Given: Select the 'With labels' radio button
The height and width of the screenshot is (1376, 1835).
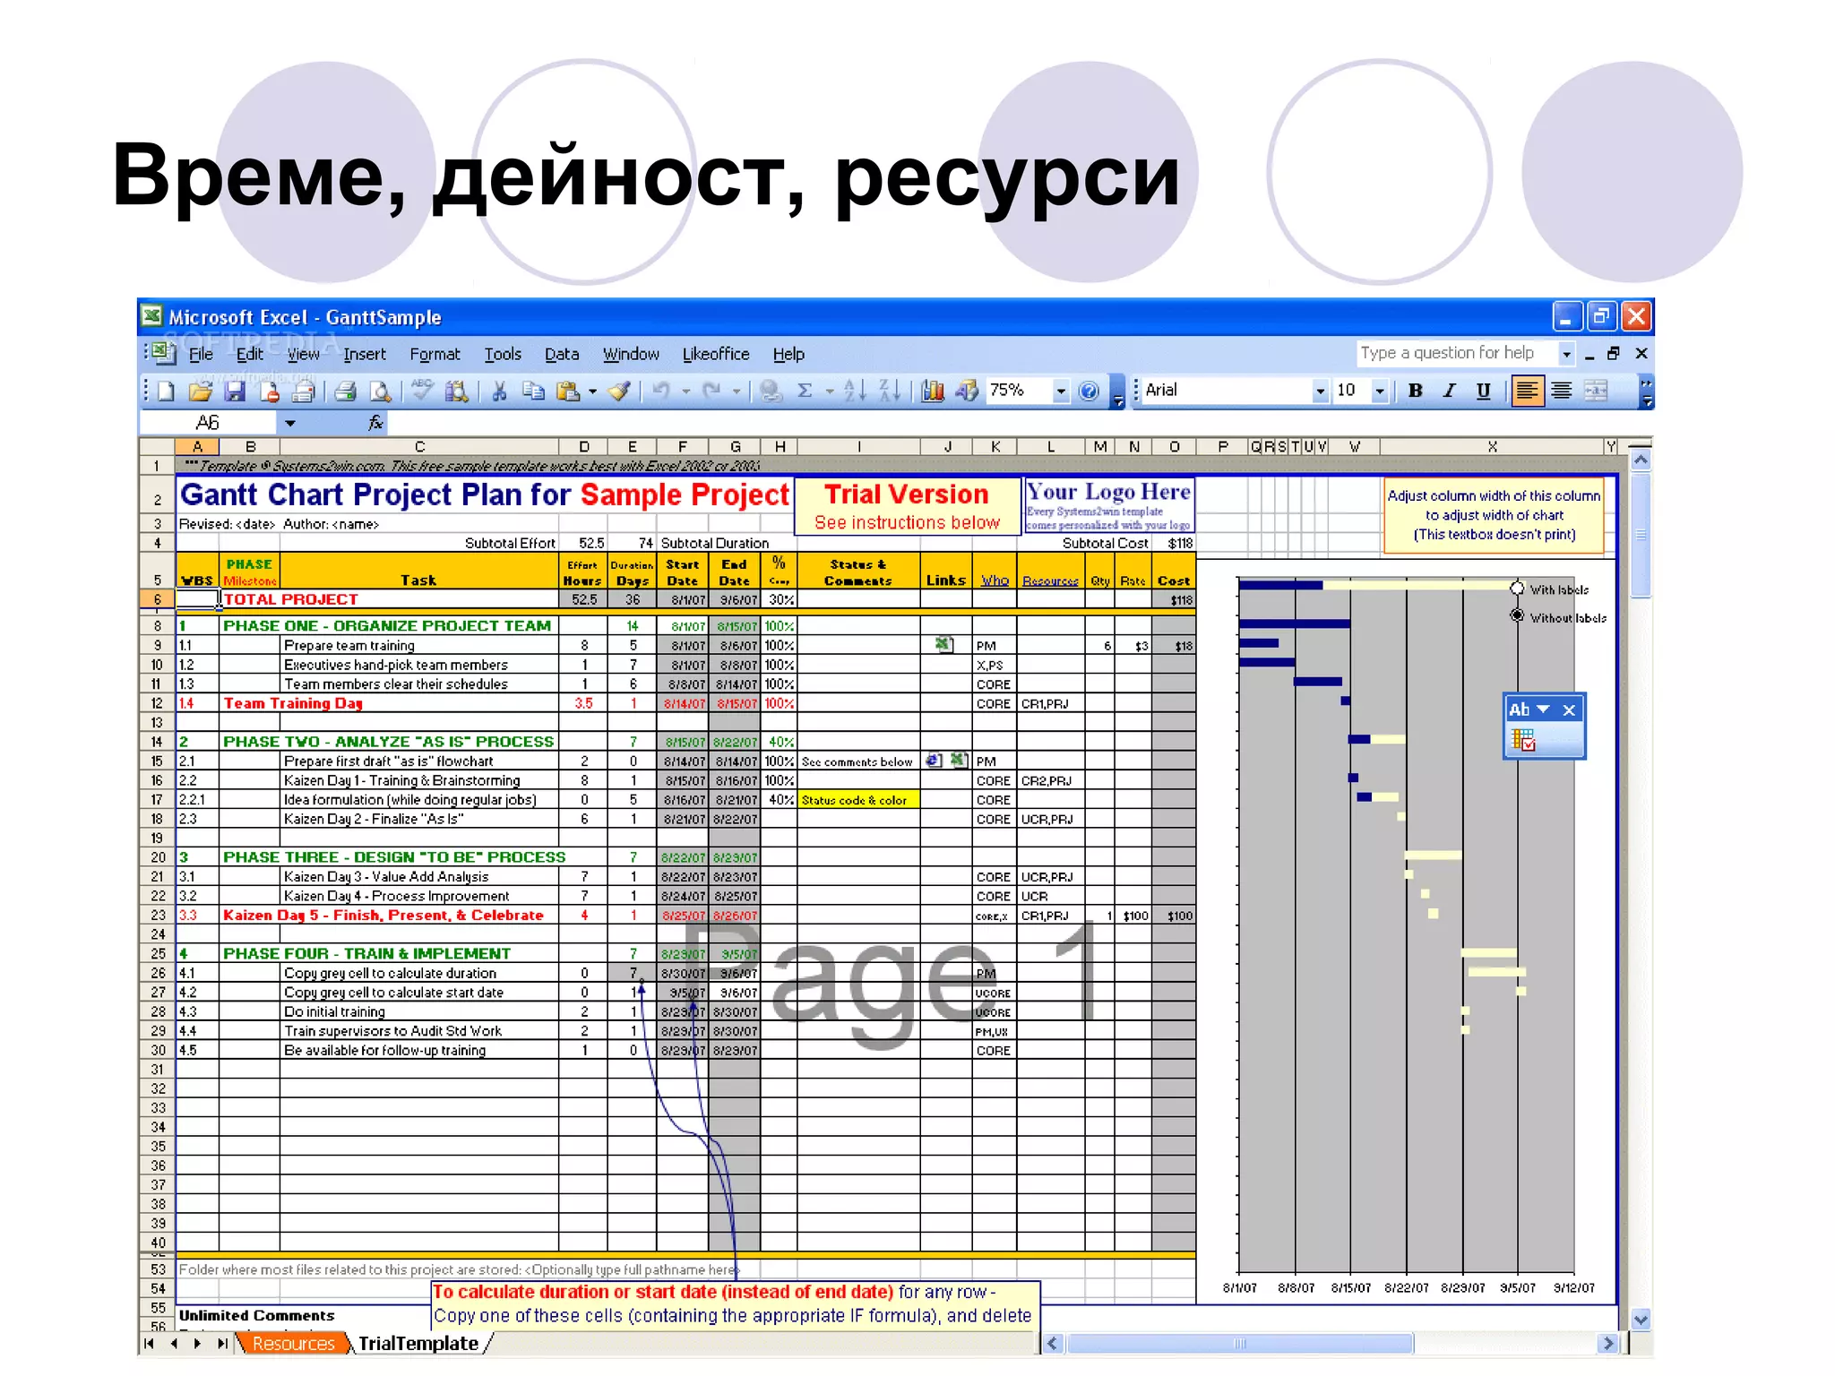Looking at the screenshot, I should click(1517, 589).
